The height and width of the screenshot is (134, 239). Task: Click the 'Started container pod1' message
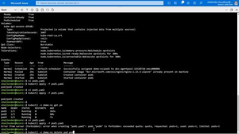point(78,78)
